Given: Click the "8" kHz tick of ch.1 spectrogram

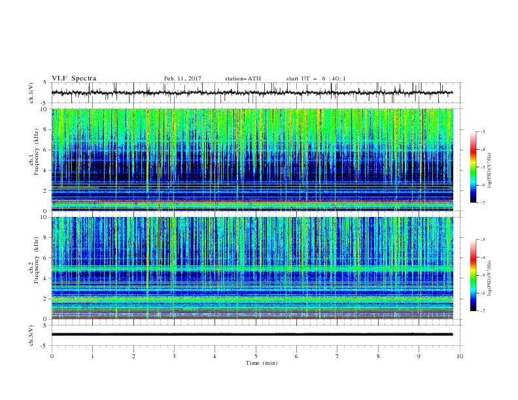Looking at the screenshot, I should tap(46, 129).
